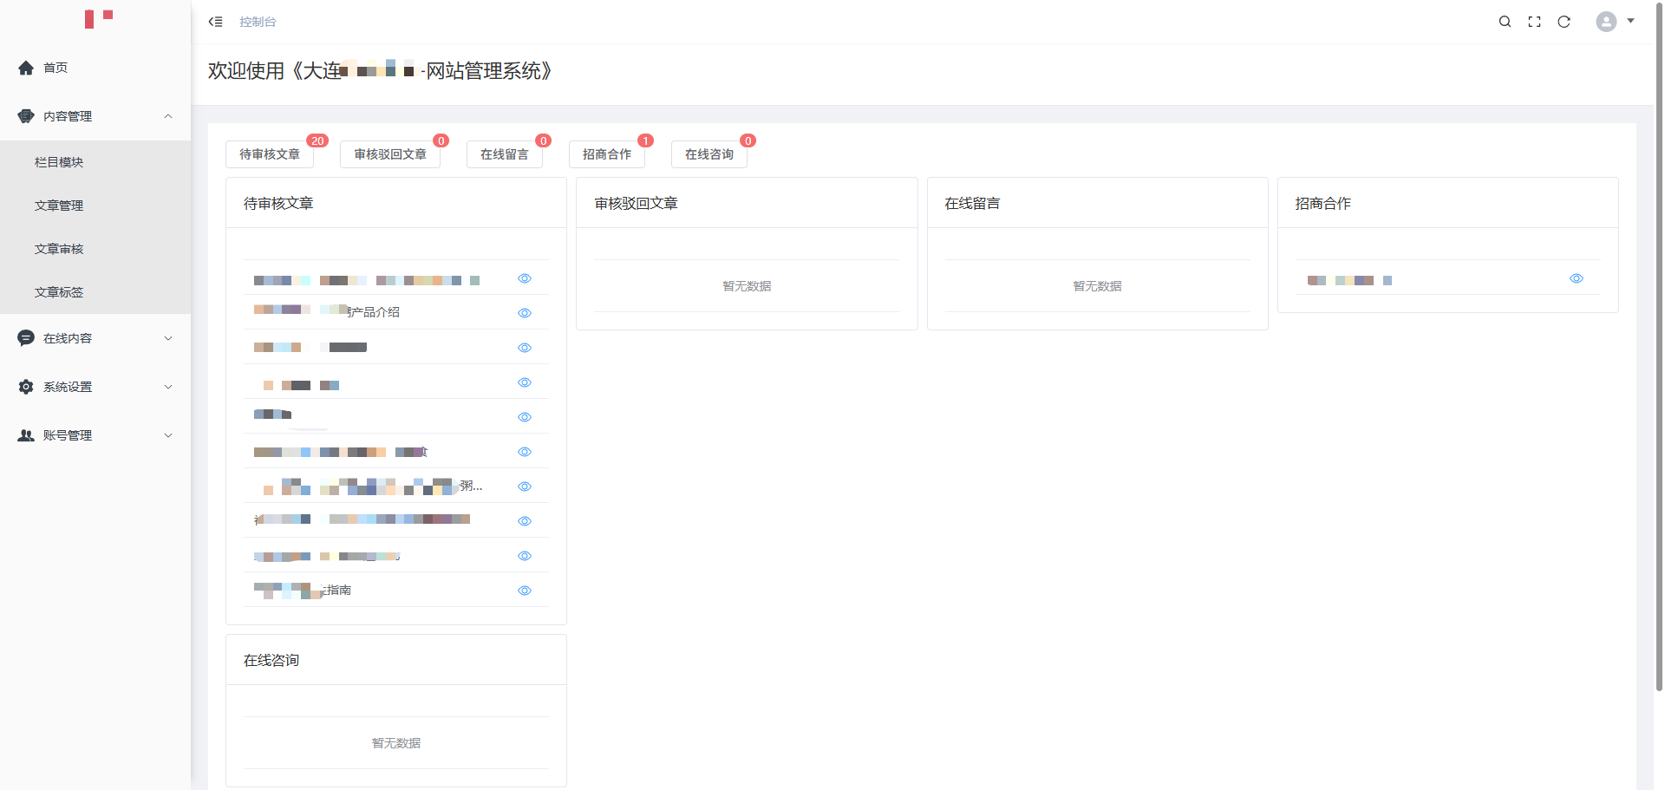Collapse the sidebar using the fold icon

coord(214,22)
